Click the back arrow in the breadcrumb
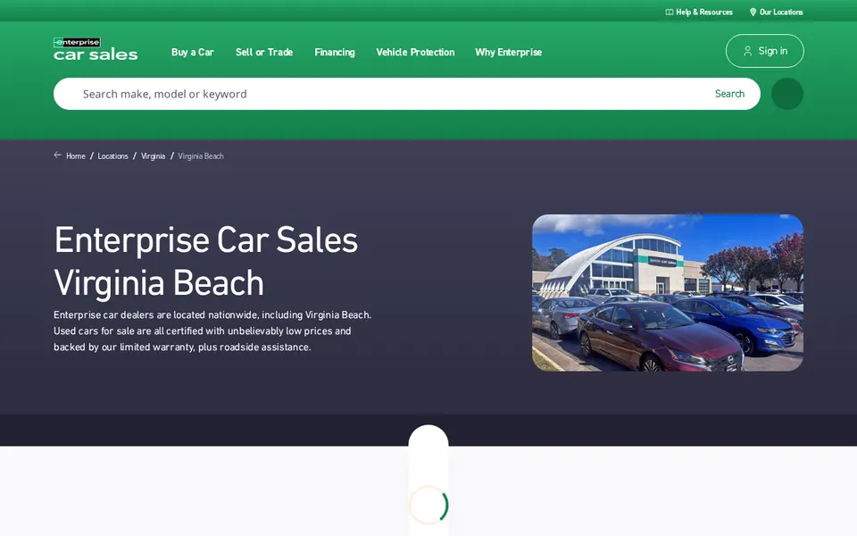 coord(57,155)
